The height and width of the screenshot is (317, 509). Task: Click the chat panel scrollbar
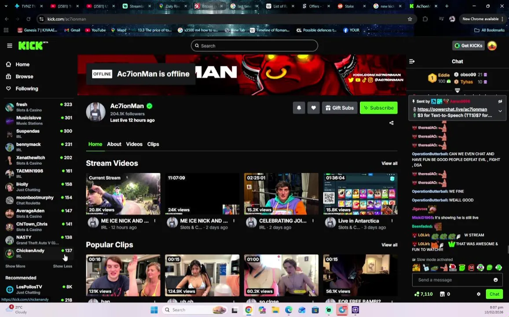point(508,250)
